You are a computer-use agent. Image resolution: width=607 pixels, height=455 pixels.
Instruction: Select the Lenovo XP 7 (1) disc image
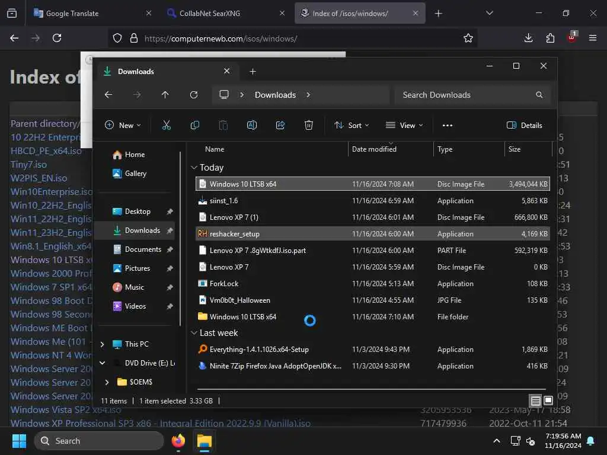[x=373, y=217]
